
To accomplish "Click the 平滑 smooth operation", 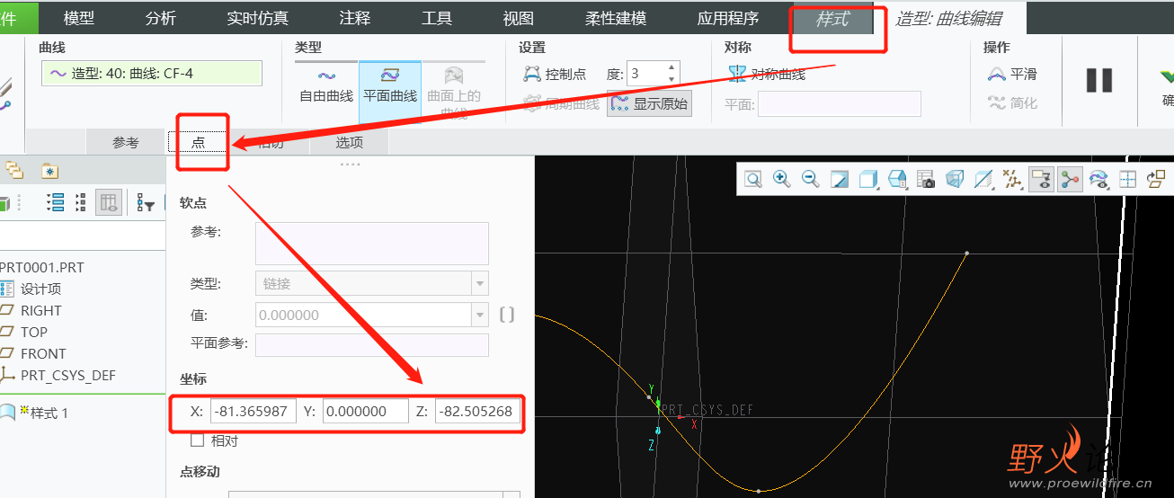I will tap(1011, 74).
